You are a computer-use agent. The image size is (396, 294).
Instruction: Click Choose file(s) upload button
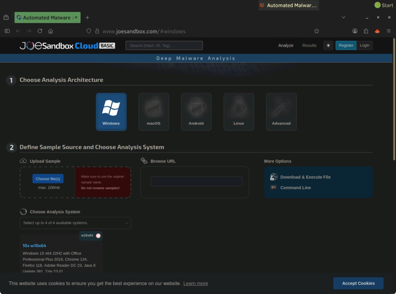tap(48, 179)
